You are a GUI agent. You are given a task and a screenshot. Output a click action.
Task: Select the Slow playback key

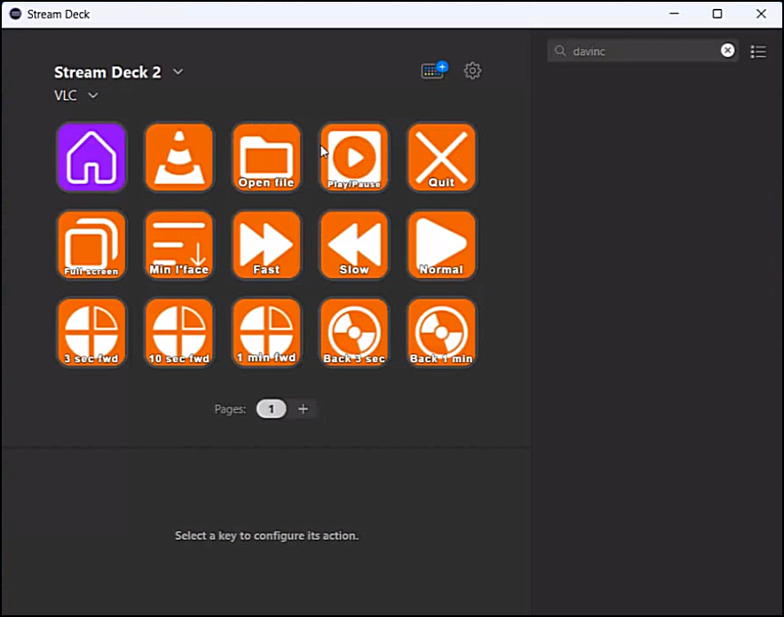click(x=354, y=245)
